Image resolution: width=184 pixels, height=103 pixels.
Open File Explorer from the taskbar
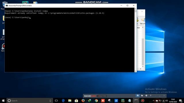[70, 100]
